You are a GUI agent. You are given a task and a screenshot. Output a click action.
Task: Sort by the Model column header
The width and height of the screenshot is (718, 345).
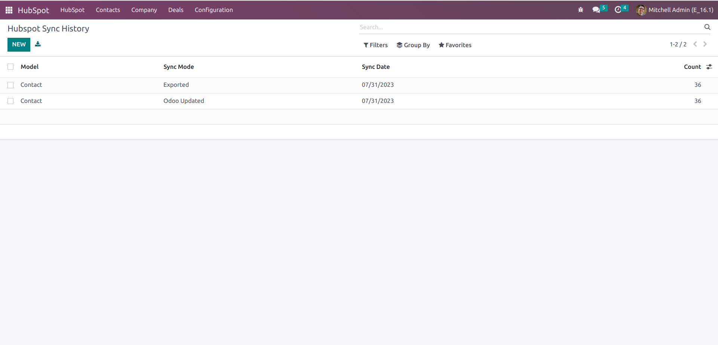pos(30,67)
